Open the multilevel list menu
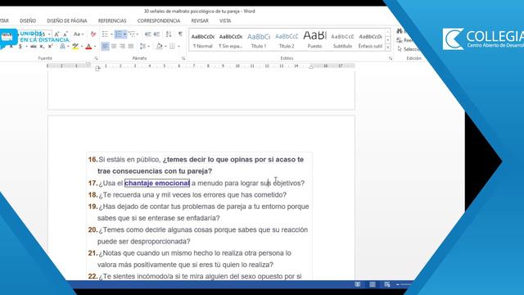 [x=133, y=34]
